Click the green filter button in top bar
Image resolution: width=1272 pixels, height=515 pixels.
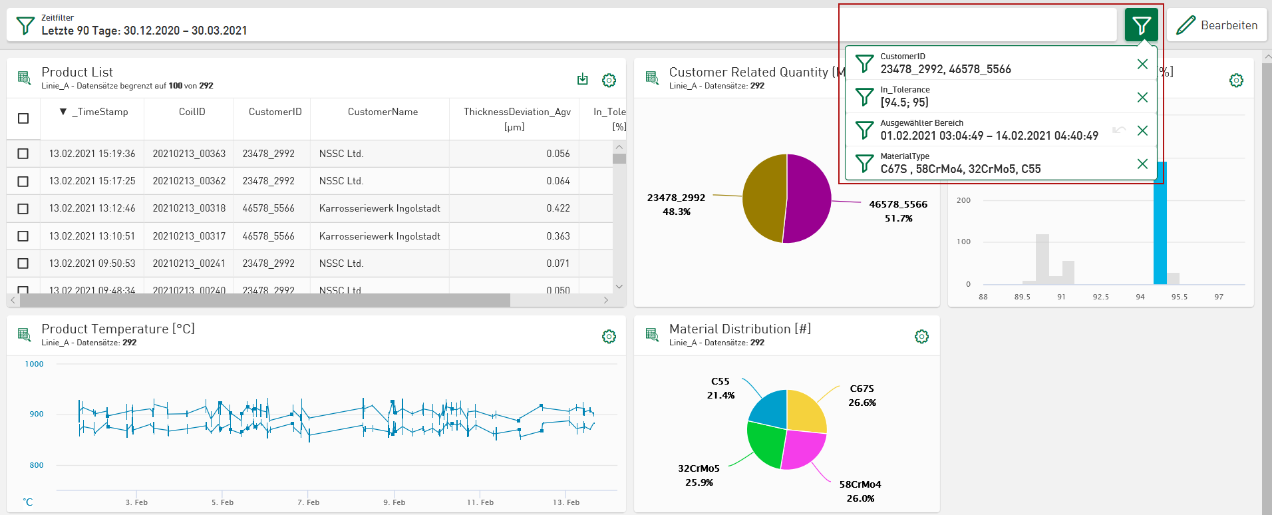click(x=1141, y=25)
